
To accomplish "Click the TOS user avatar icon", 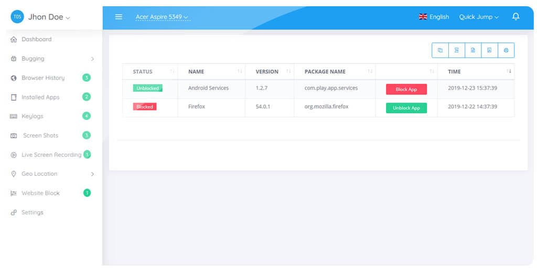I will point(17,17).
